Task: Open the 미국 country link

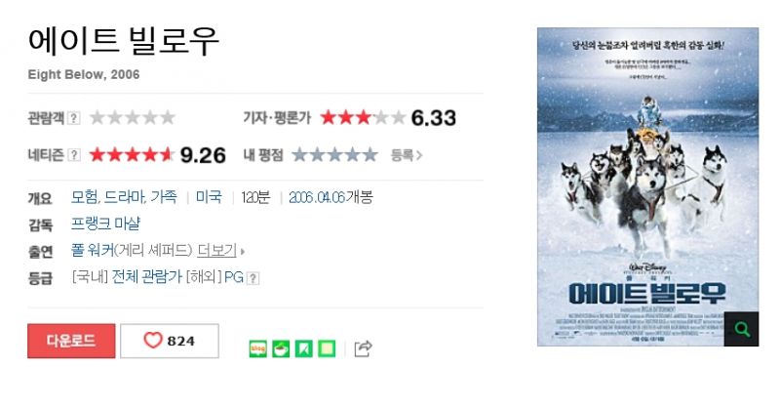Action: [x=209, y=197]
